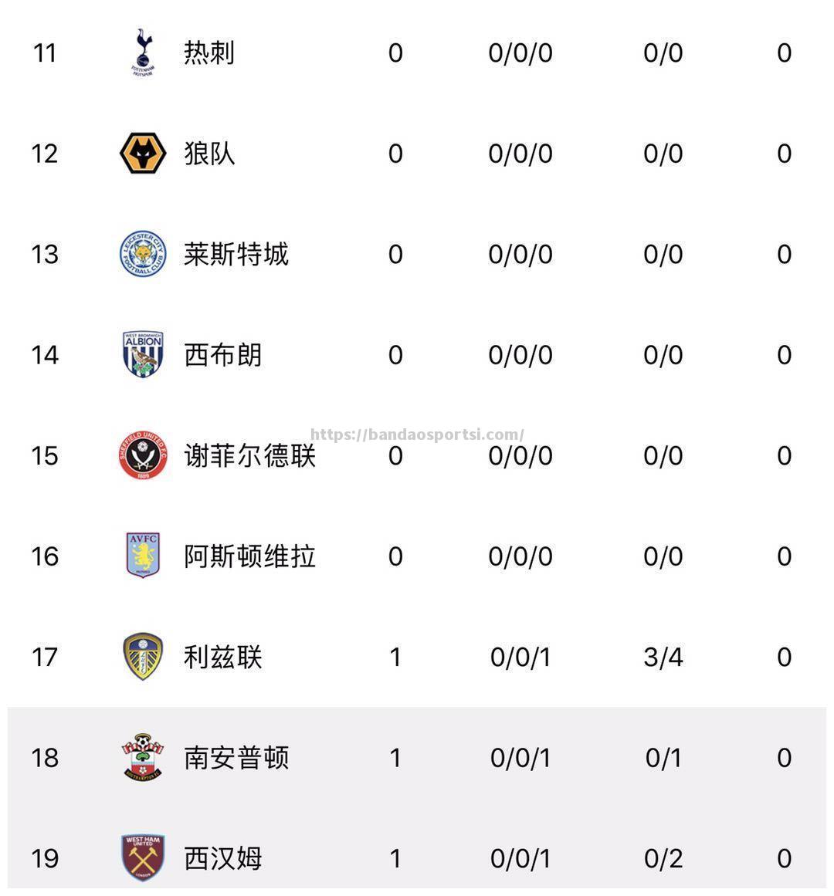The width and height of the screenshot is (834, 896).
Task: Select the highlighted 南安普顿 row name
Action: 236,758
